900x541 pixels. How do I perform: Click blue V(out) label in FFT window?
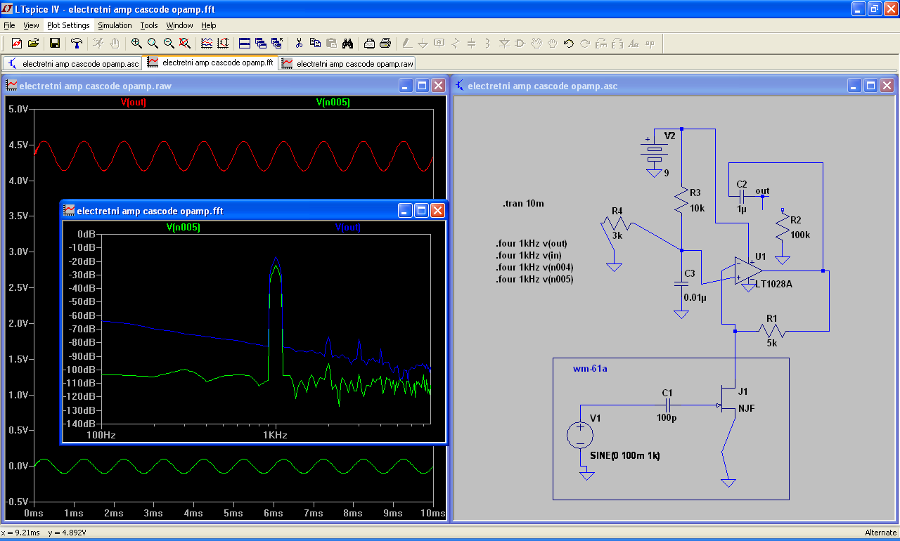point(348,227)
